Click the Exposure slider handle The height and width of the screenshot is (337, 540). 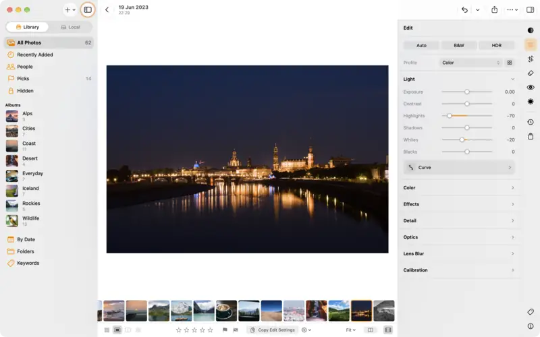pyautogui.click(x=467, y=92)
